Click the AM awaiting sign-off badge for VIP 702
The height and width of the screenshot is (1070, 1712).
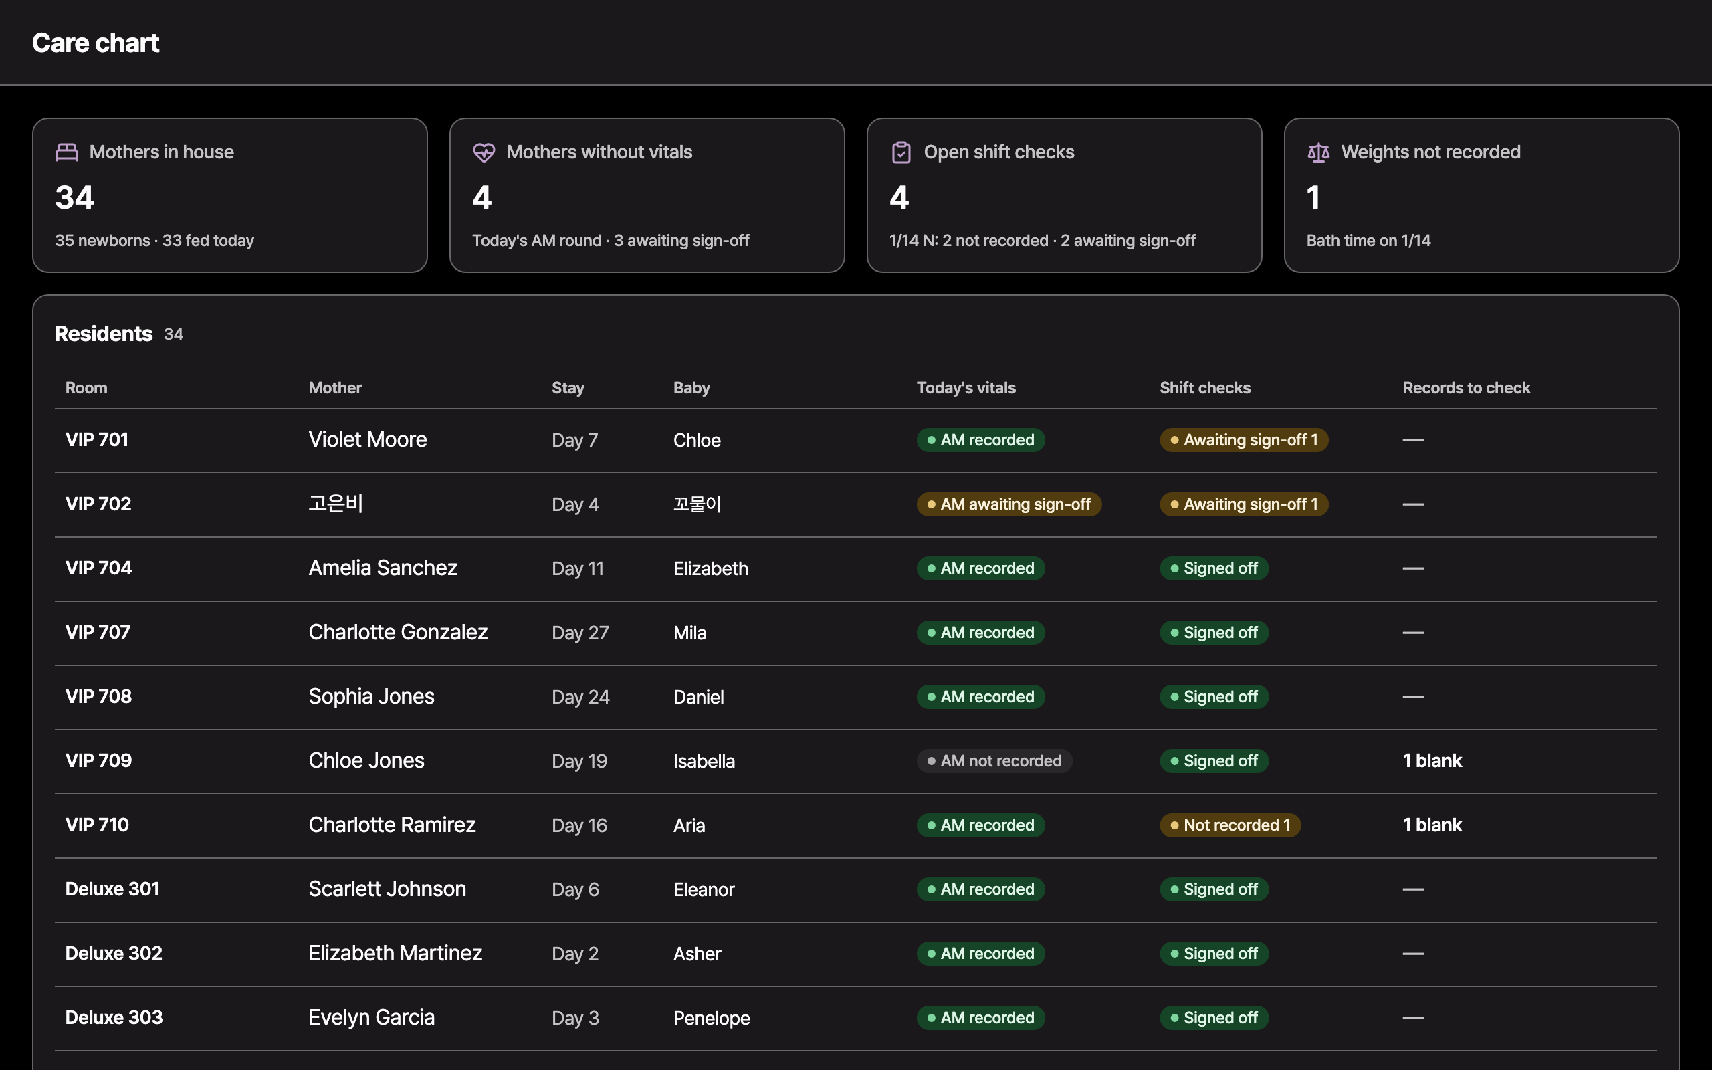(x=1008, y=504)
